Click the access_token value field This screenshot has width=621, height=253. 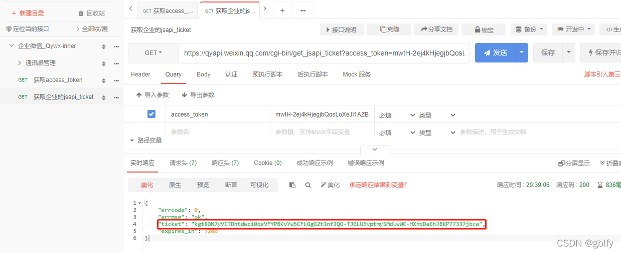[322, 114]
